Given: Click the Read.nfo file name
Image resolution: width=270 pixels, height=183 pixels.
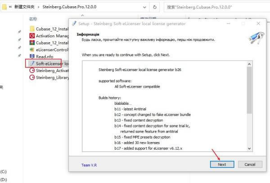Looking at the screenshot, I should [x=45, y=57].
